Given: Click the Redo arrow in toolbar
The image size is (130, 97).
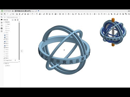Looking at the screenshot, I should click(x=8, y=14).
